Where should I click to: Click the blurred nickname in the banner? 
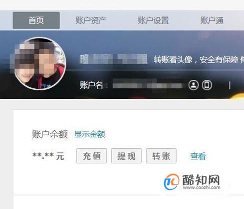tap(114, 59)
